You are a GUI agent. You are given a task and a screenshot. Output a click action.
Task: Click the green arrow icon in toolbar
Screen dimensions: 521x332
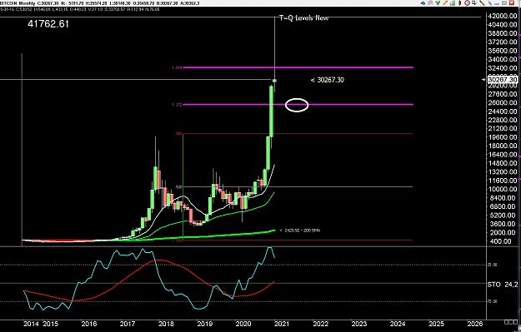coord(438,3)
